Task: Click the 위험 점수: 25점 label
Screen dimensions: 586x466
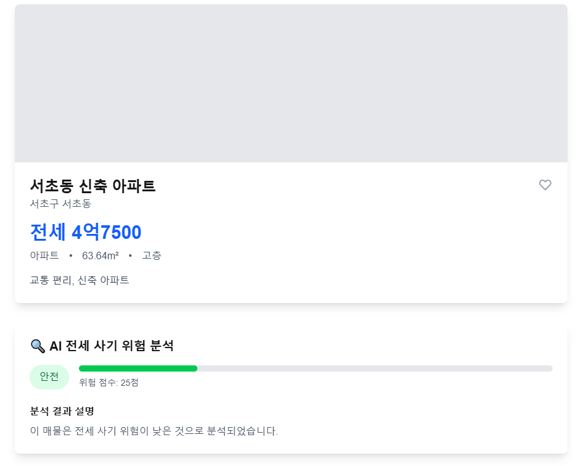Action: tap(109, 383)
